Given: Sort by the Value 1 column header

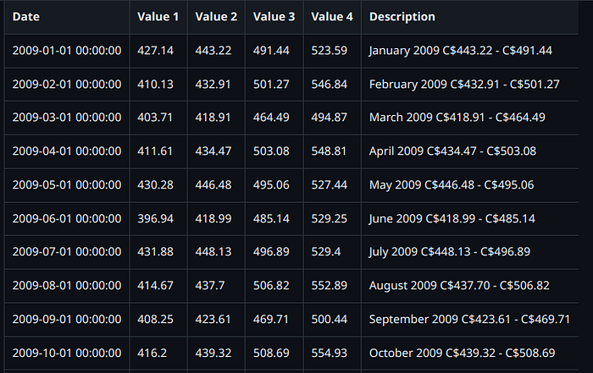Looking at the screenshot, I should pyautogui.click(x=158, y=17).
